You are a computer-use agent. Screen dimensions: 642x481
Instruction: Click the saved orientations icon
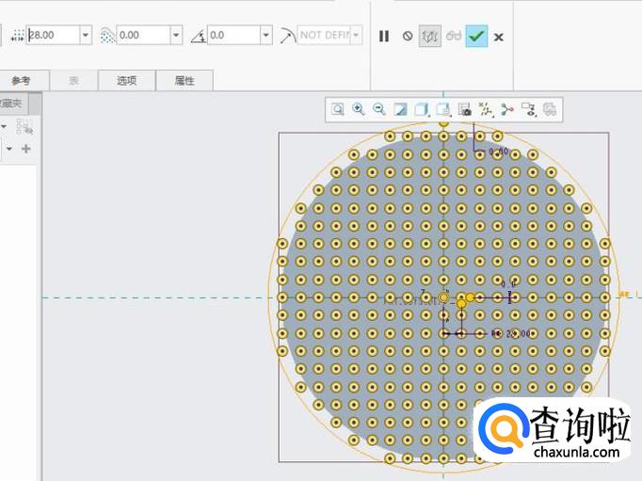click(443, 110)
